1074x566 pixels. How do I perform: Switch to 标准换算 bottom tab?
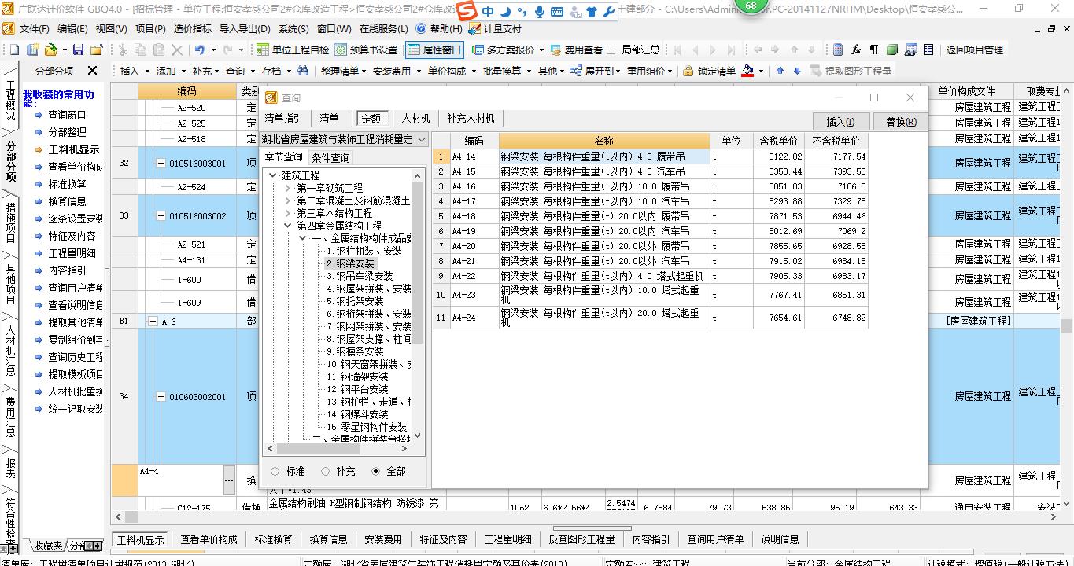(x=274, y=539)
